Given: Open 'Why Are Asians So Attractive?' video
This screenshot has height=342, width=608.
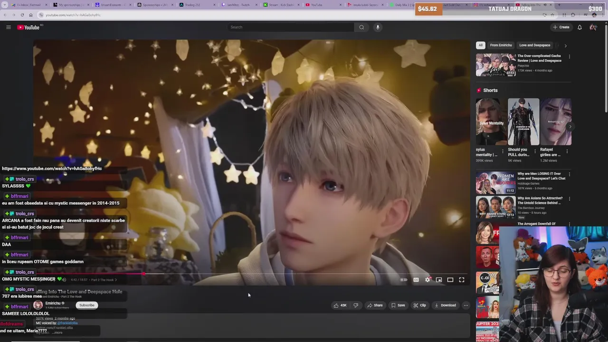Looking at the screenshot, I should coord(496,207).
